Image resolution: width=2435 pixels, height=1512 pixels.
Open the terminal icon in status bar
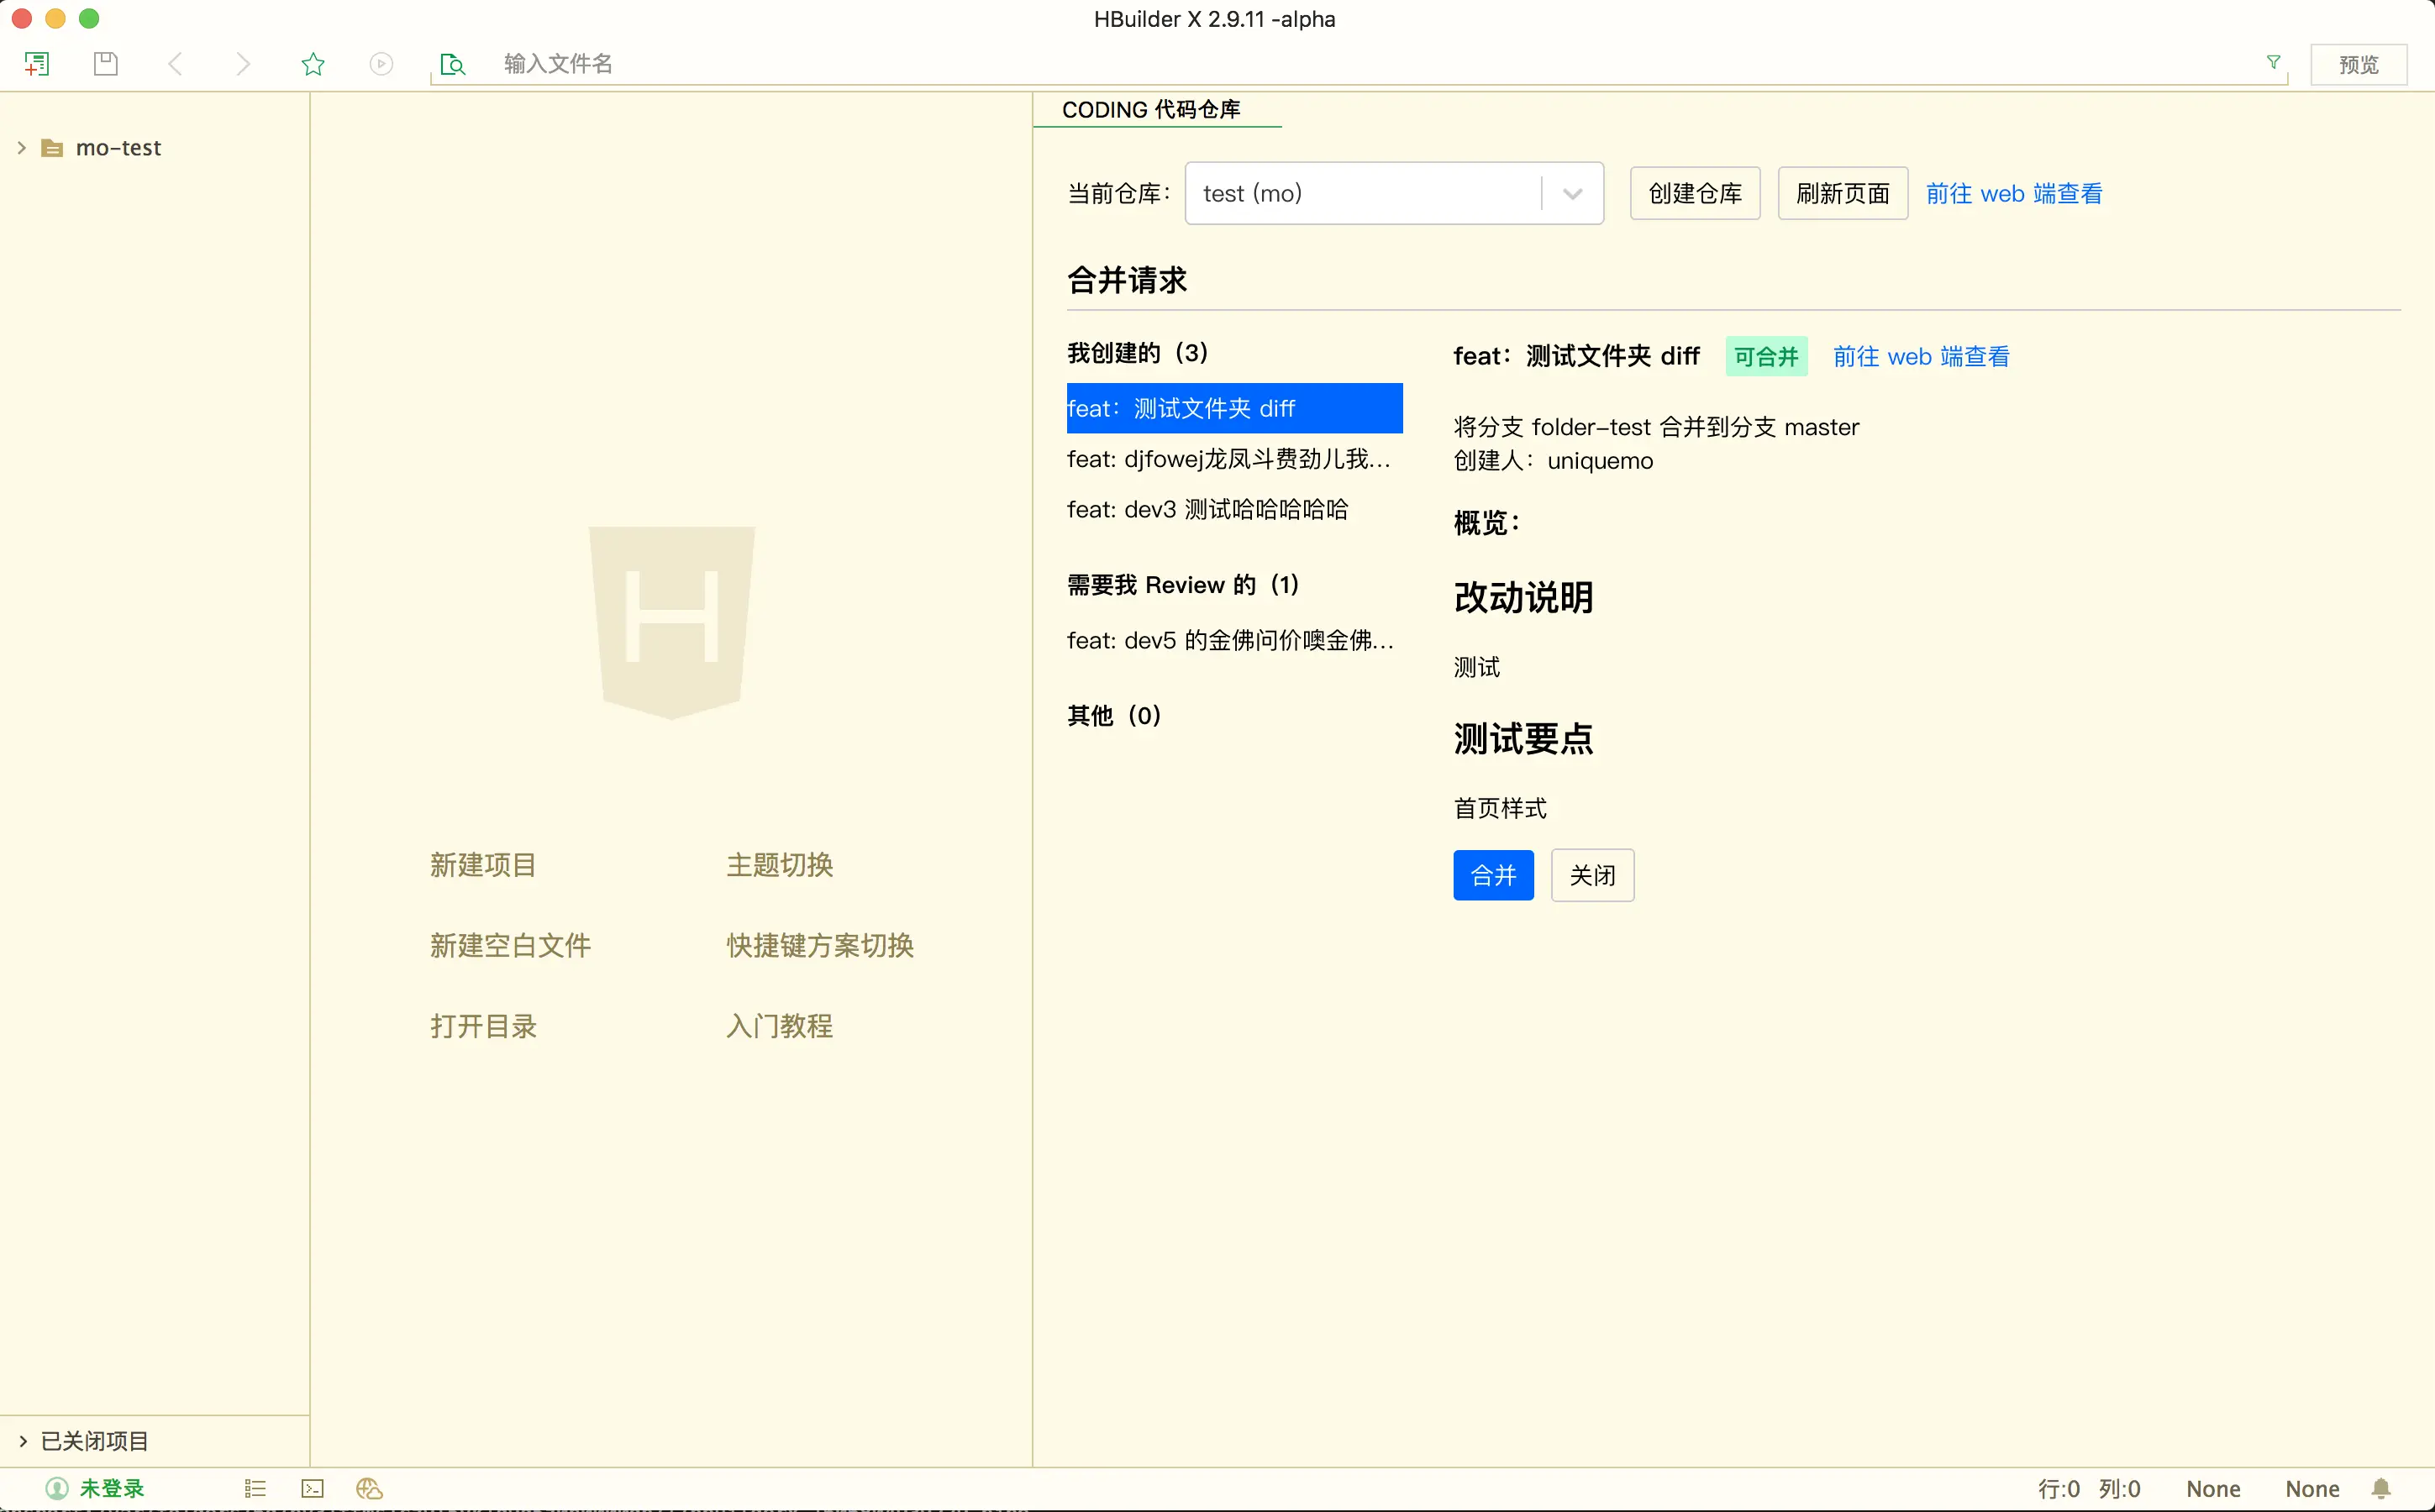coord(313,1488)
